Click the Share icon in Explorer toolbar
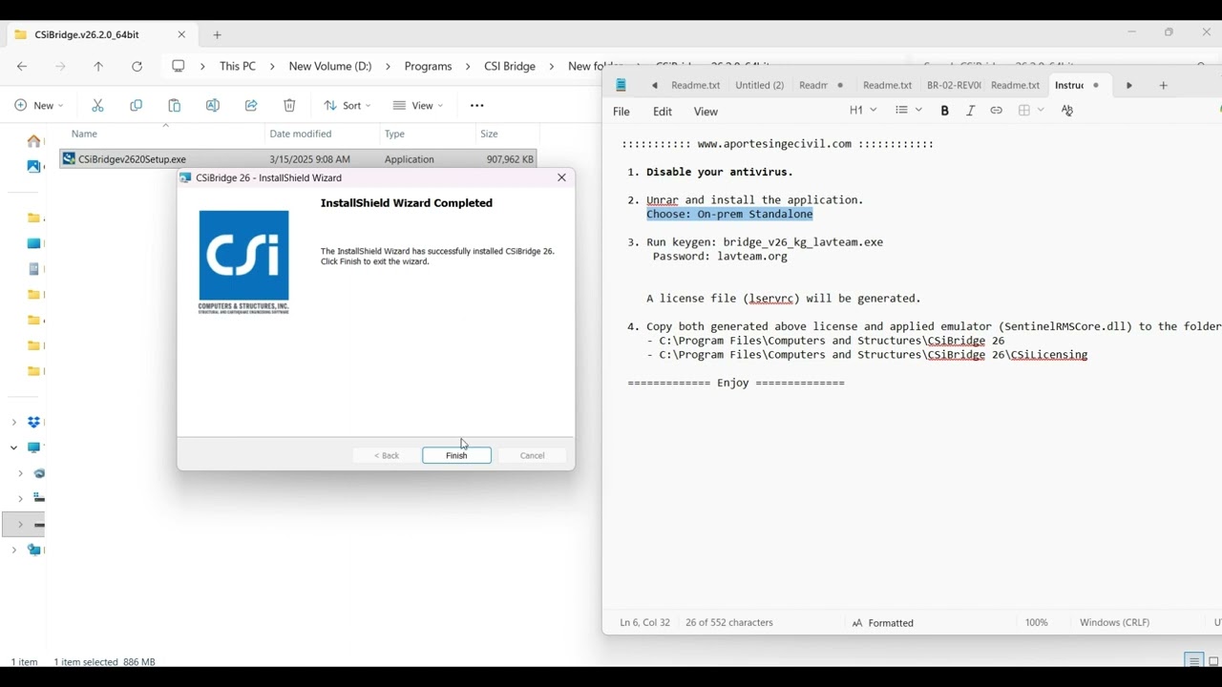This screenshot has height=687, width=1222. [x=251, y=105]
